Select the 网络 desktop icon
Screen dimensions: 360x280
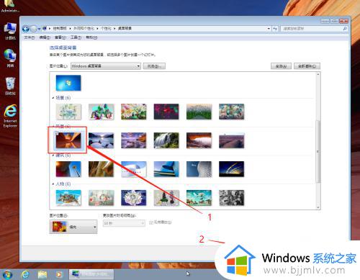click(10, 58)
